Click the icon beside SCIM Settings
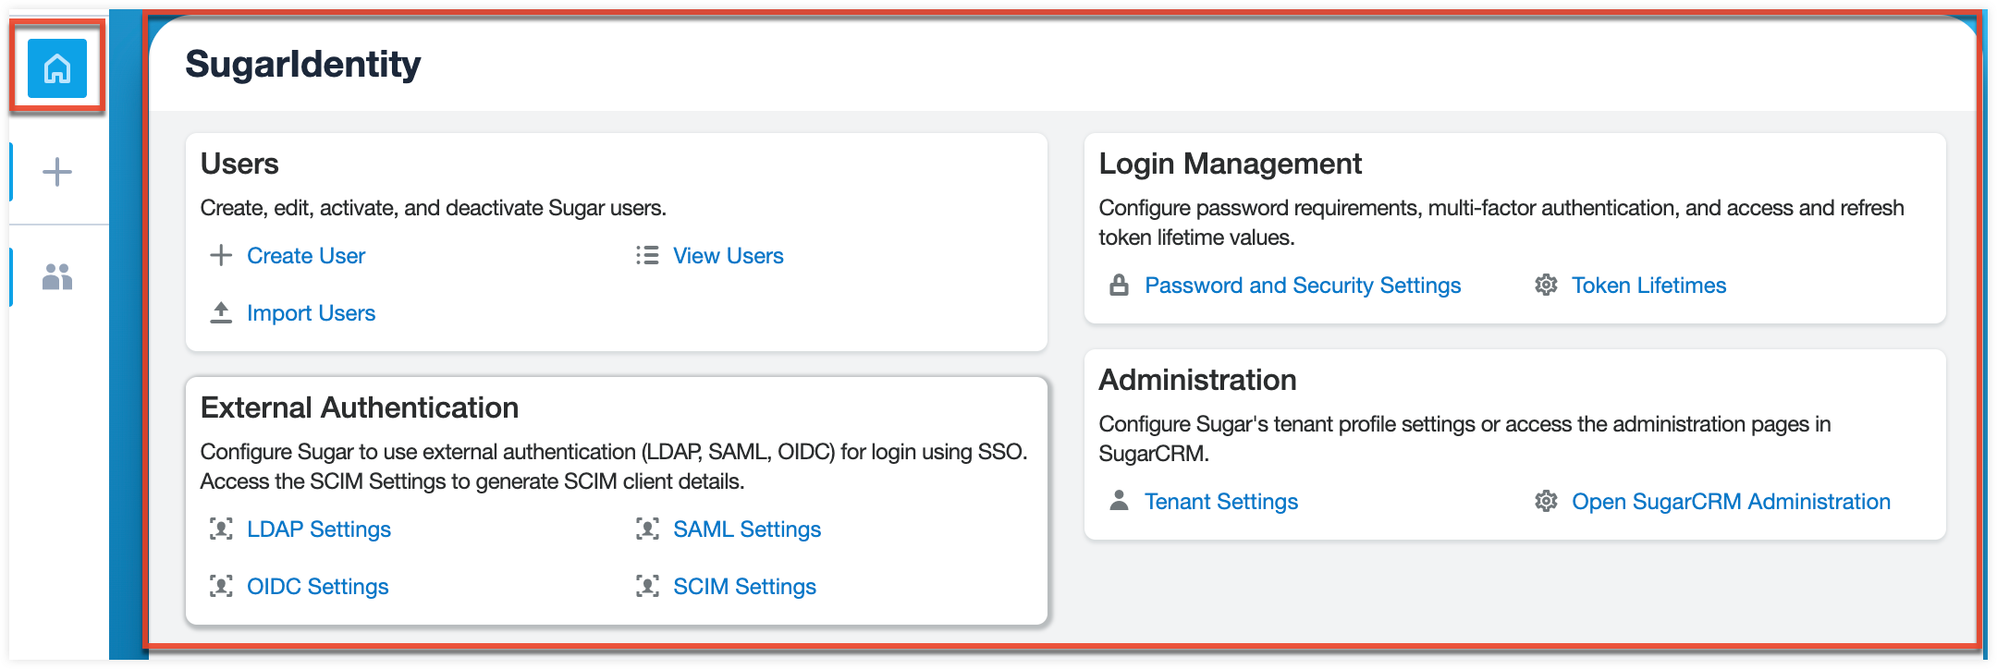1997x669 pixels. click(647, 586)
